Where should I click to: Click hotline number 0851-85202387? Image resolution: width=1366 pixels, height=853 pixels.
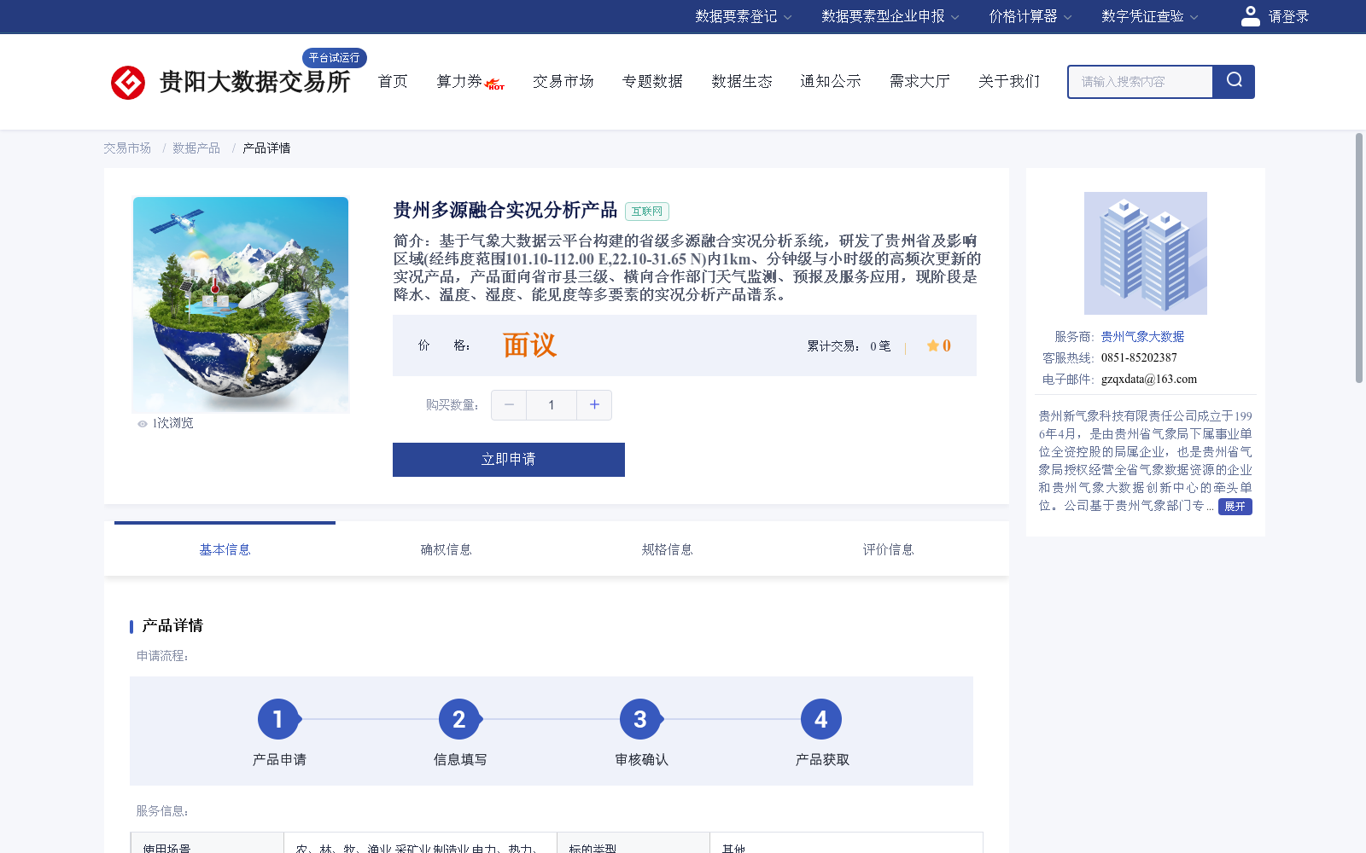(x=1139, y=358)
